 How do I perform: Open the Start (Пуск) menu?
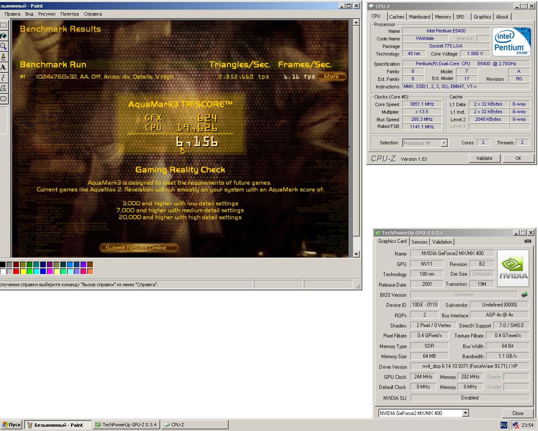[11, 425]
